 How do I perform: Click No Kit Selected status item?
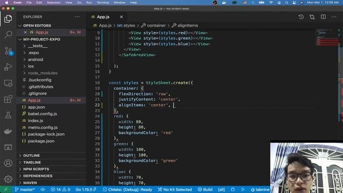pyautogui.click(x=175, y=189)
